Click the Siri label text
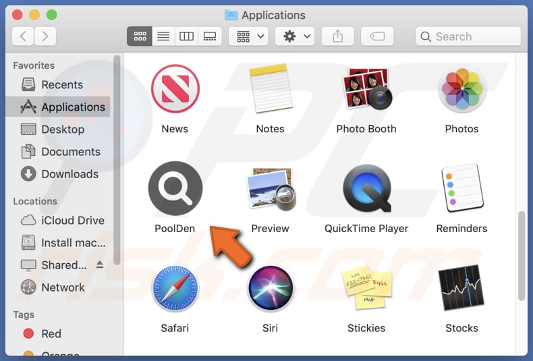The image size is (533, 361). click(x=271, y=328)
